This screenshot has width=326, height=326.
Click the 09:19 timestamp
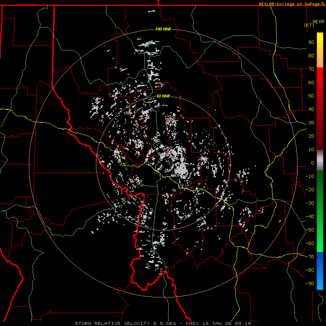point(243,323)
